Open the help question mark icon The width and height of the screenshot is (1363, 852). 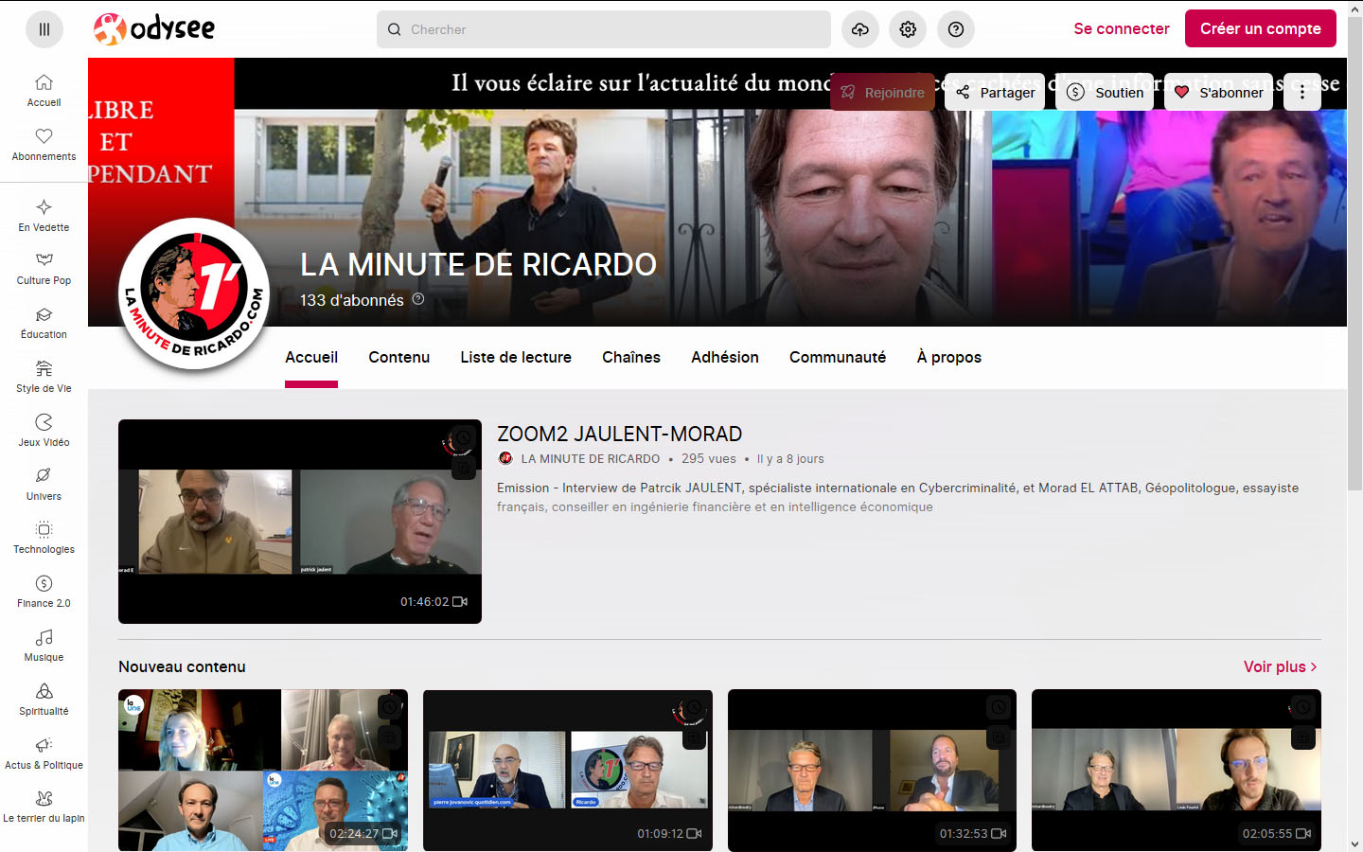pos(956,29)
